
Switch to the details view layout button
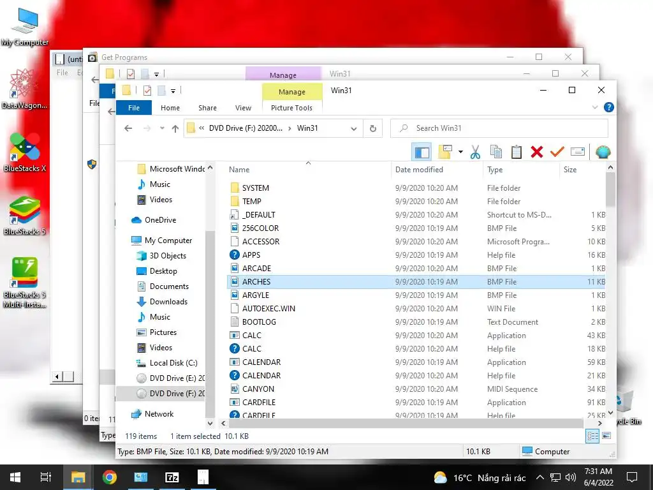(x=592, y=436)
